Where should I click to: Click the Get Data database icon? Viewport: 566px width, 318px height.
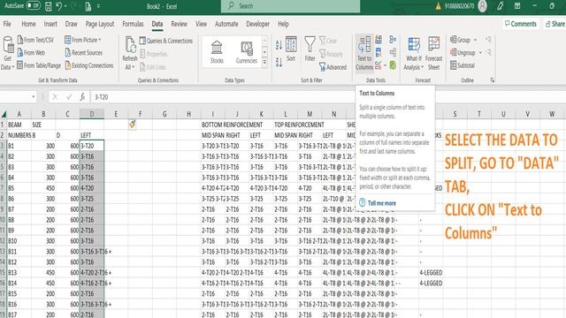pyautogui.click(x=8, y=45)
